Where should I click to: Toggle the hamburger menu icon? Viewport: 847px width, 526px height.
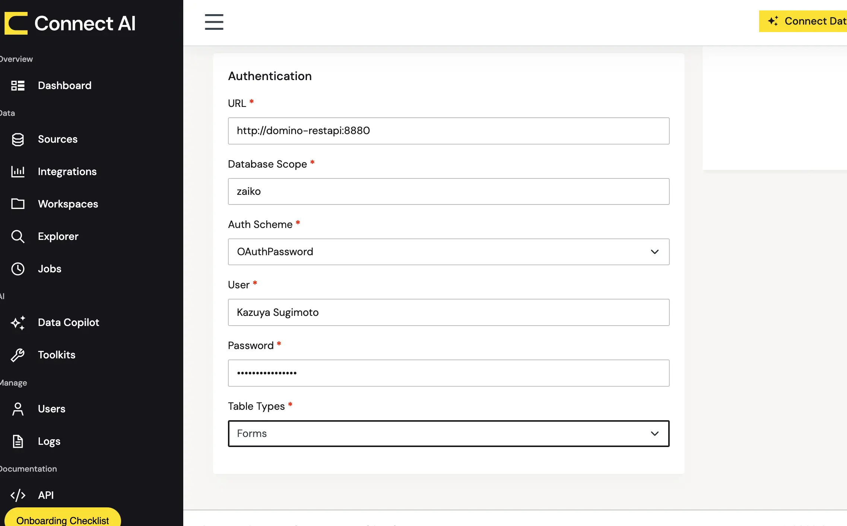[214, 22]
